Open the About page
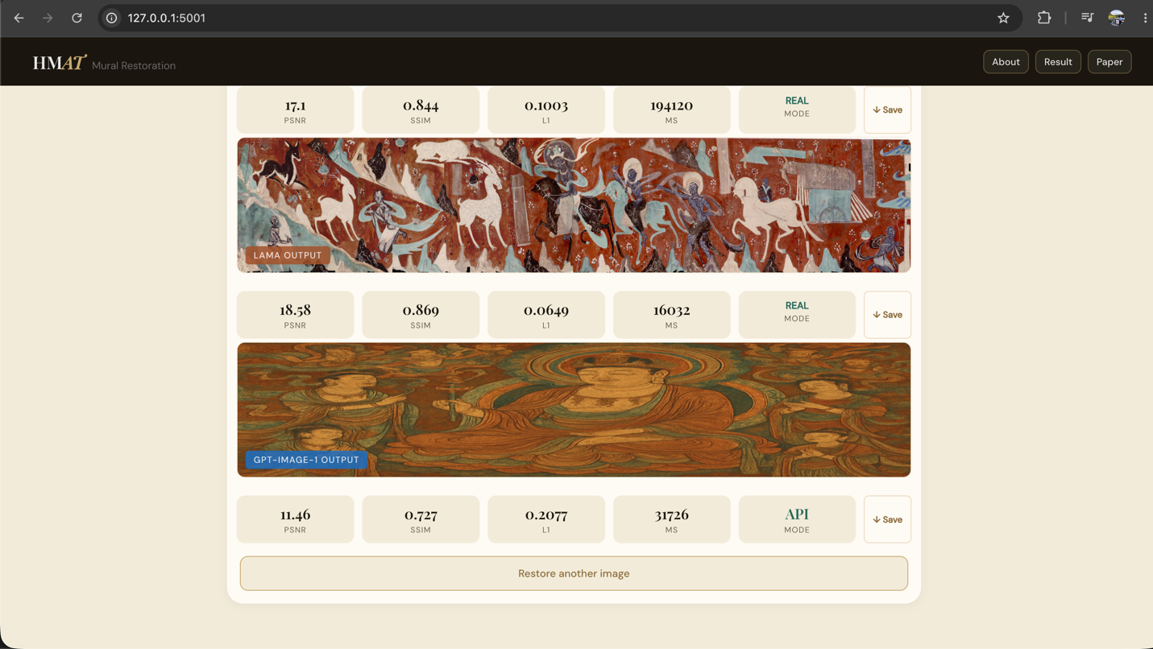Viewport: 1153px width, 649px height. [1006, 62]
